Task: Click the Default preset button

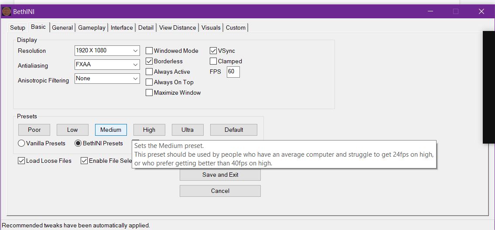Action: (x=234, y=130)
